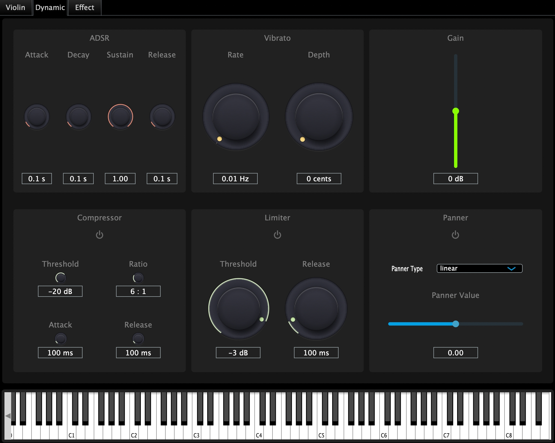Click the blue chevron beside linear

pyautogui.click(x=511, y=269)
